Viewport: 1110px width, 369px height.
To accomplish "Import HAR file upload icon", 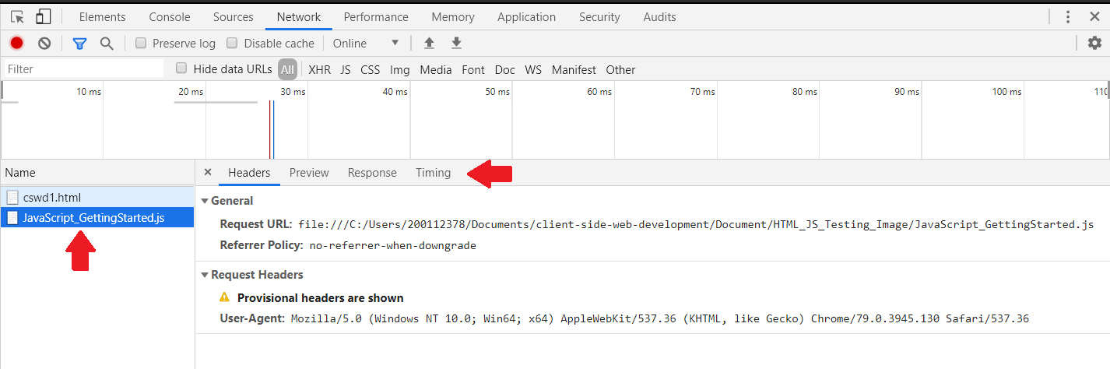I will pyautogui.click(x=428, y=43).
